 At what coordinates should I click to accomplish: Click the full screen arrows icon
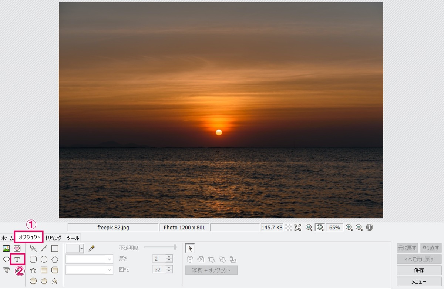tap(298, 227)
